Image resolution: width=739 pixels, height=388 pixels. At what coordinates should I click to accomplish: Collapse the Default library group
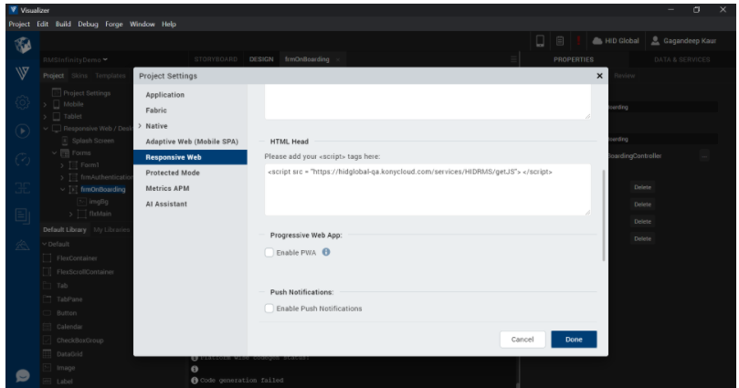point(44,244)
